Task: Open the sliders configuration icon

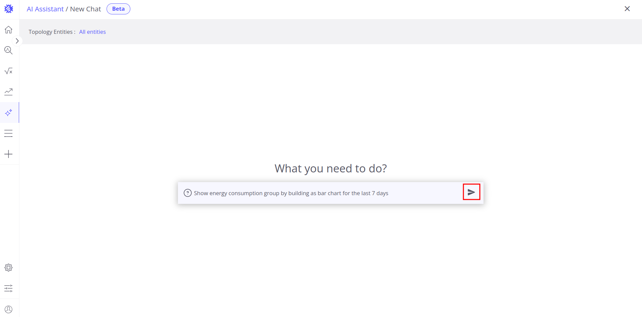Action: (9, 288)
